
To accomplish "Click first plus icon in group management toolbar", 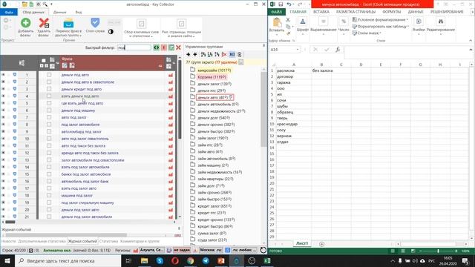I will point(188,54).
